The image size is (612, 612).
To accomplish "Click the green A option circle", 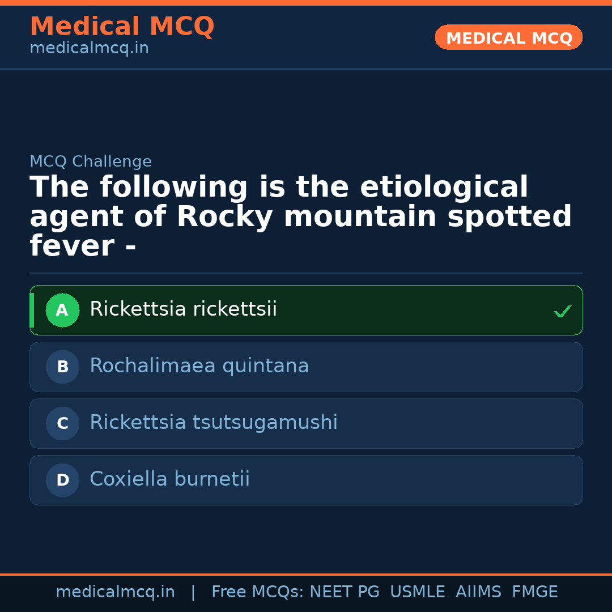I will coord(62,310).
